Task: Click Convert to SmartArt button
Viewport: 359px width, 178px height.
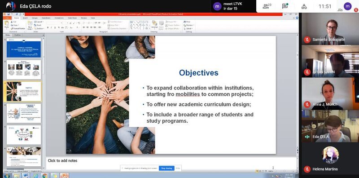Action: [117, 29]
